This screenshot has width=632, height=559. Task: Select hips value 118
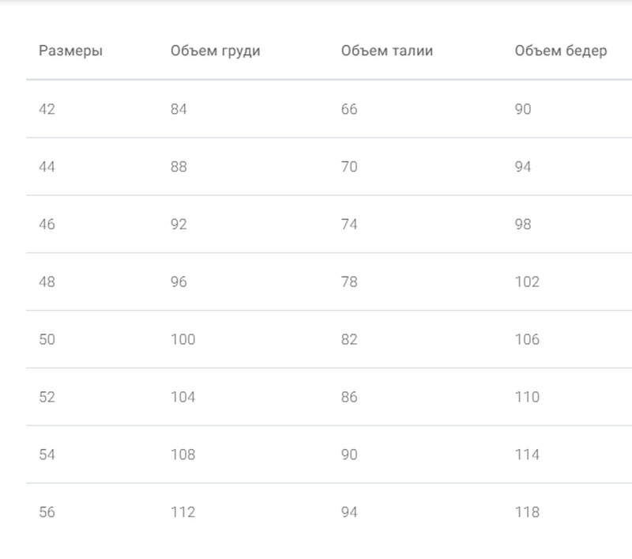point(527,512)
